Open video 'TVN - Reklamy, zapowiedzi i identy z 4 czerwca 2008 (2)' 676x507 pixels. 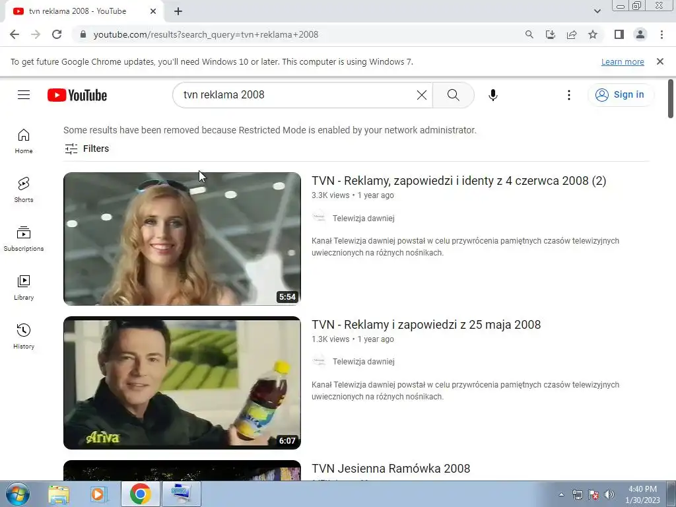[459, 181]
